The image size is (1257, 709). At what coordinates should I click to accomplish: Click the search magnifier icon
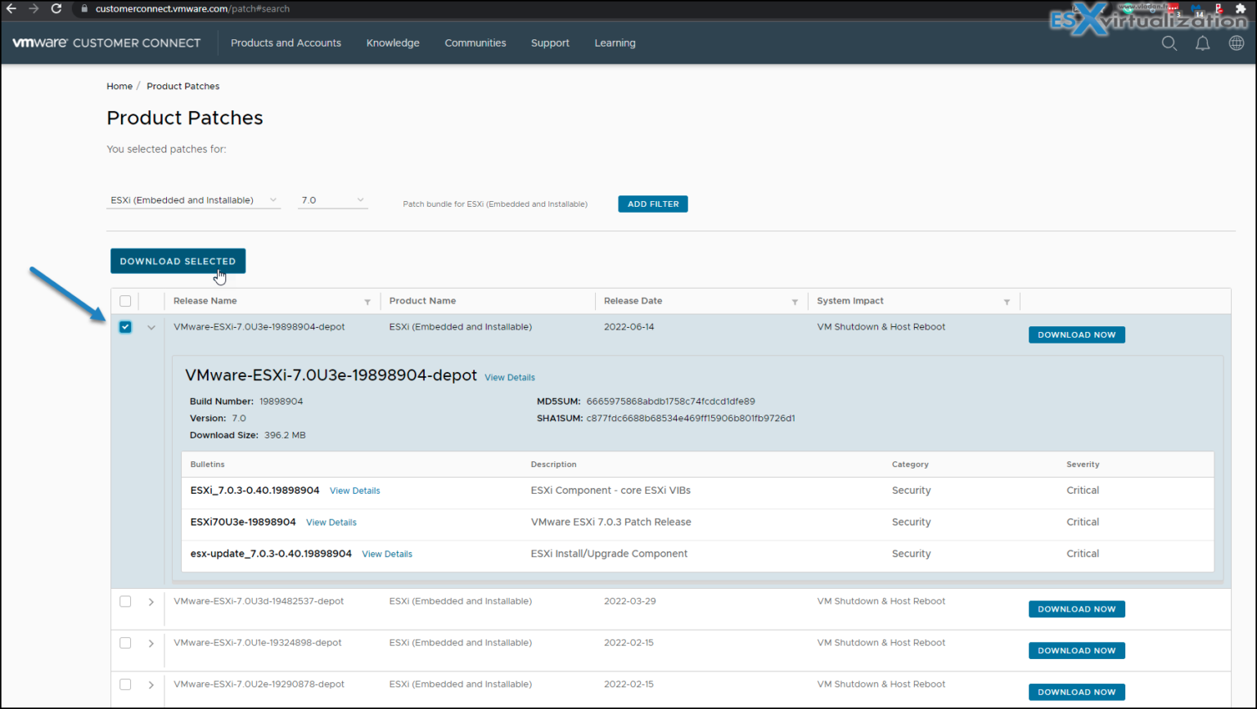pyautogui.click(x=1169, y=43)
